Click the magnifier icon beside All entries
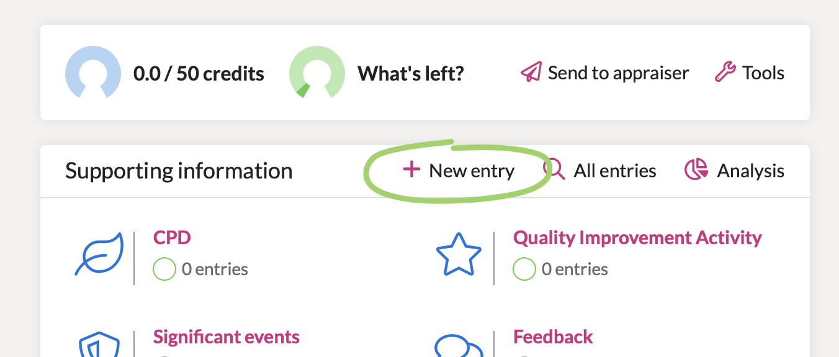The width and height of the screenshot is (839, 357). [x=554, y=169]
